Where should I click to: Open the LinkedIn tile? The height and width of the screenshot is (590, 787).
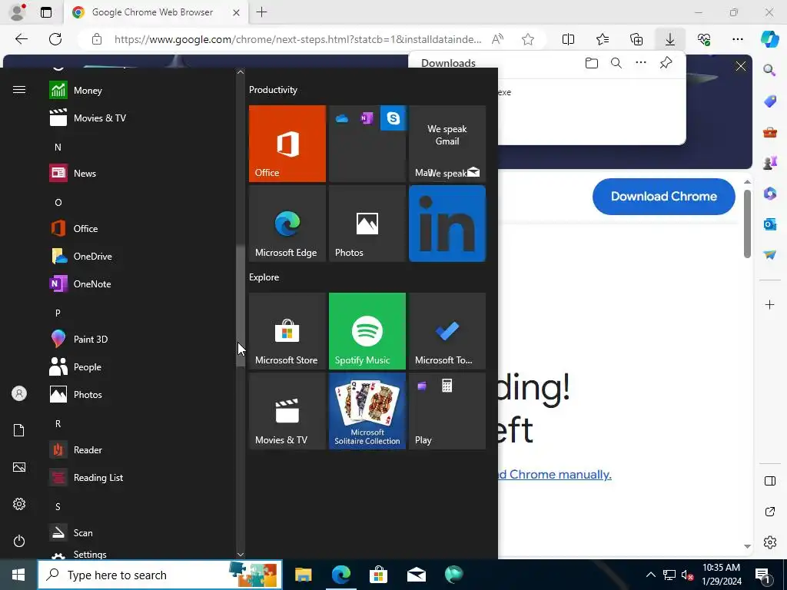(x=447, y=224)
